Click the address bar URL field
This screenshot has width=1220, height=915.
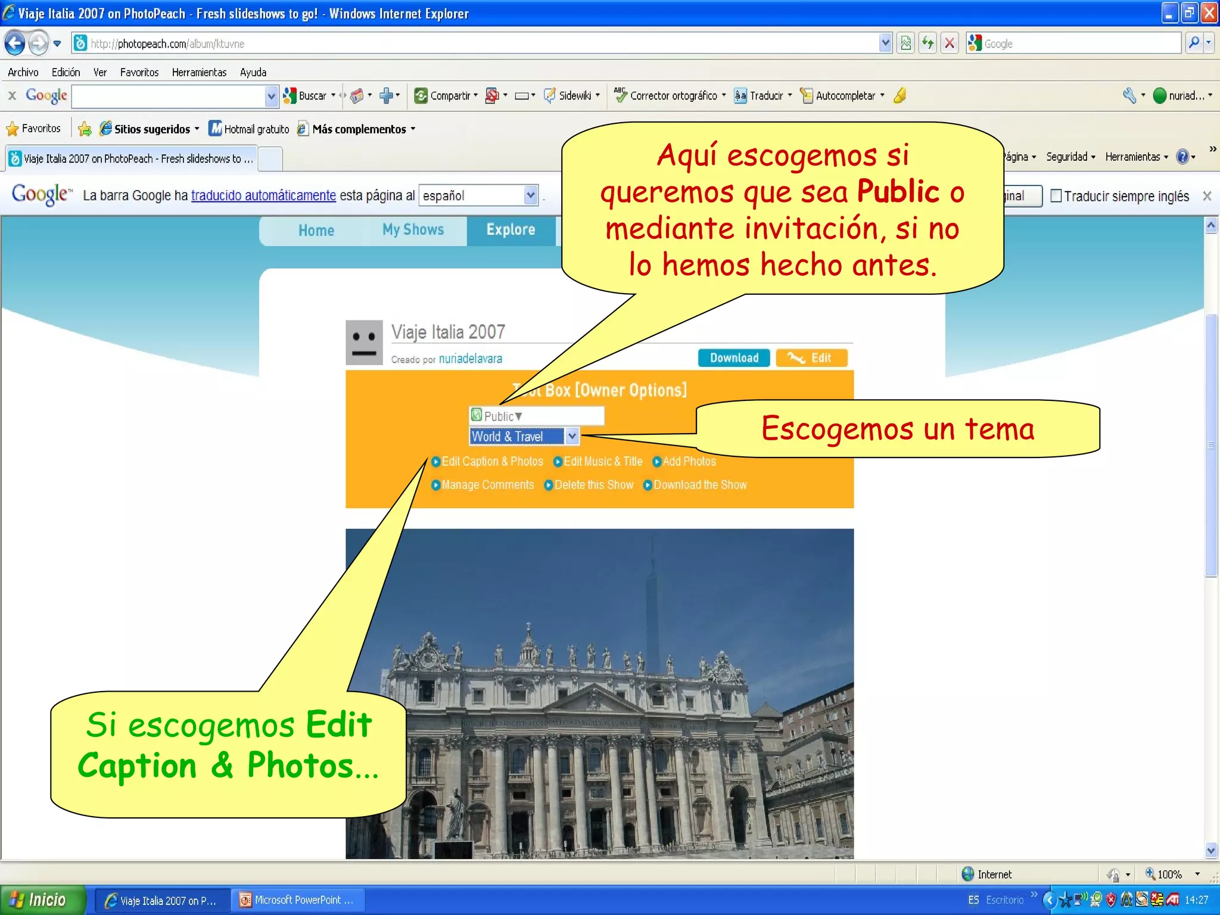pyautogui.click(x=475, y=43)
